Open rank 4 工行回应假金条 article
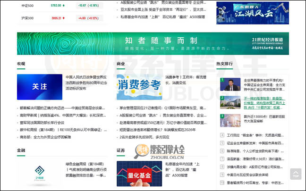The width and height of the screenshot is (306, 191). click(255, 135)
